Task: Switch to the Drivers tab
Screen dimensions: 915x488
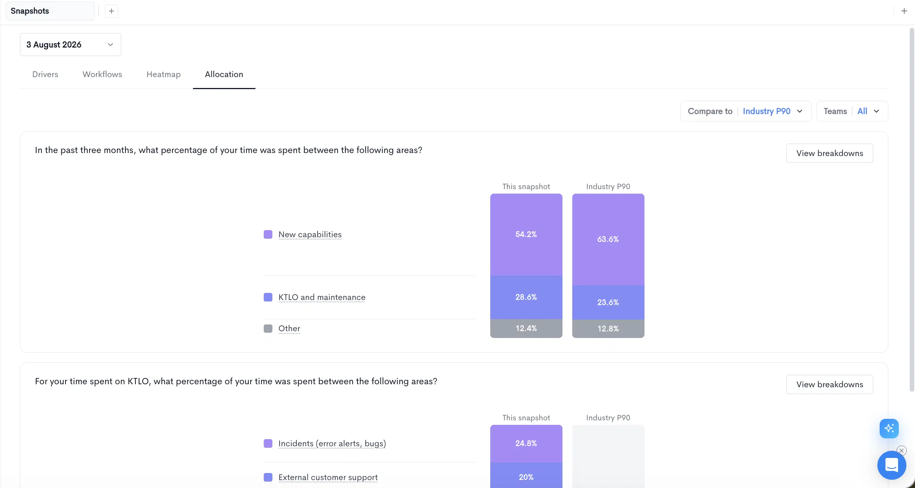Action: pyautogui.click(x=45, y=74)
